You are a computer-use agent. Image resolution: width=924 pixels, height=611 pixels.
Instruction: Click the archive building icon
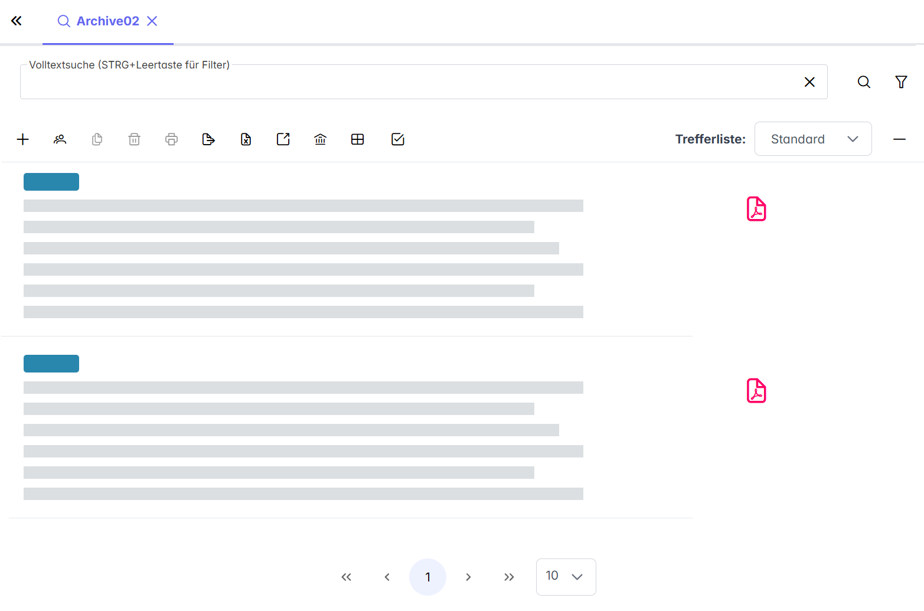[x=321, y=139]
